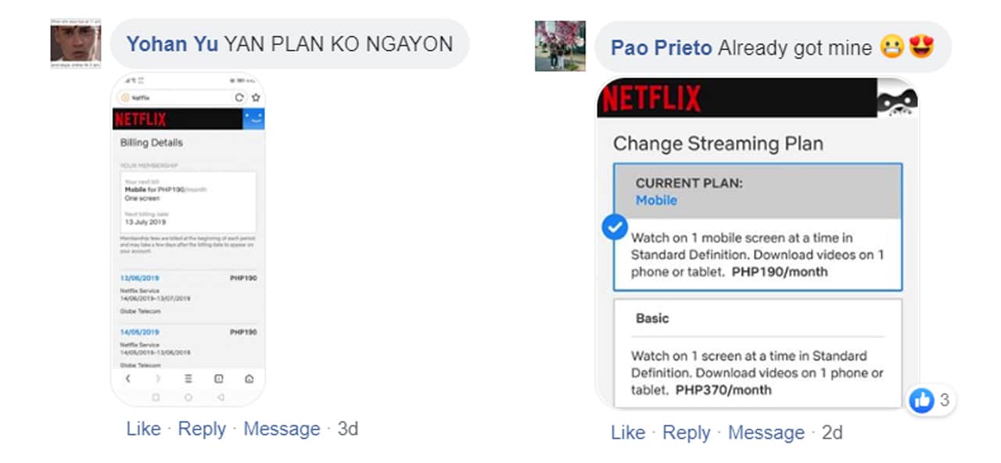Click the thumbs-up reaction icon on Pao's comment
Image resolution: width=1001 pixels, height=463 pixels.
point(922,400)
